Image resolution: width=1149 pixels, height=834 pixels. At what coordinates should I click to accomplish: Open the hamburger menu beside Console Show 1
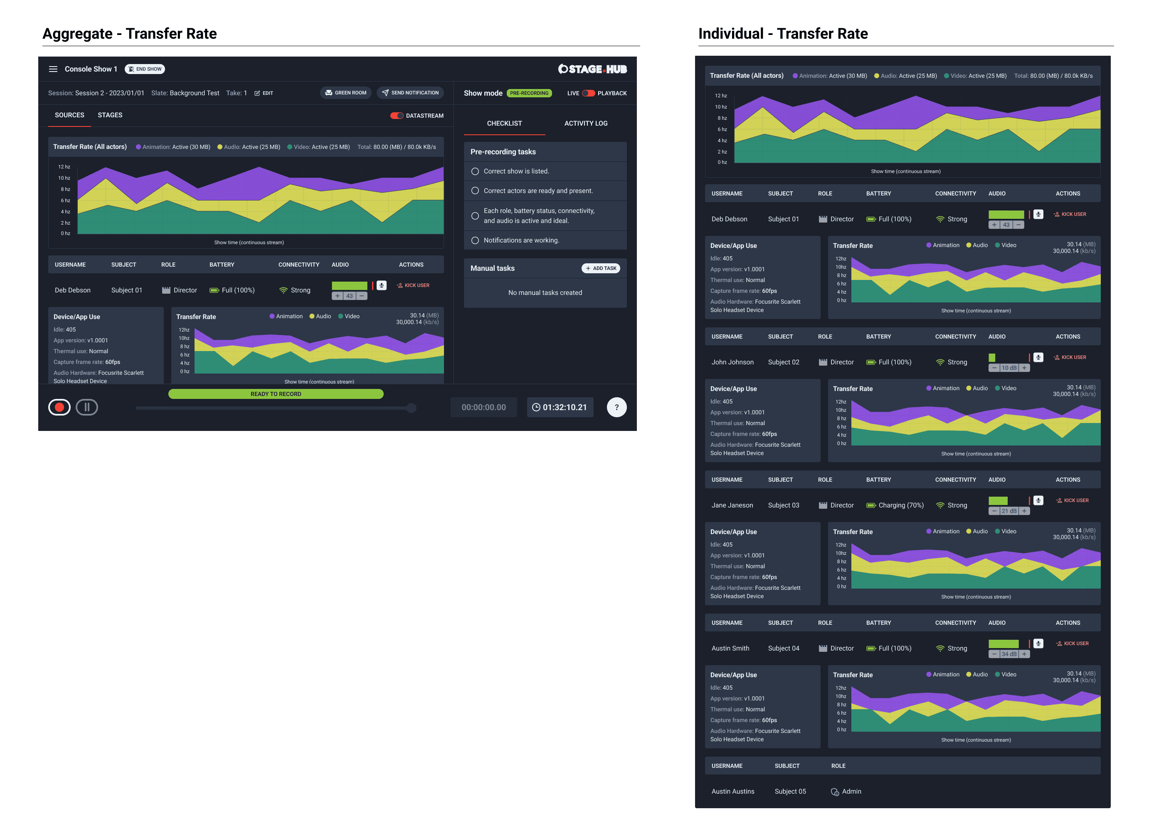53,69
